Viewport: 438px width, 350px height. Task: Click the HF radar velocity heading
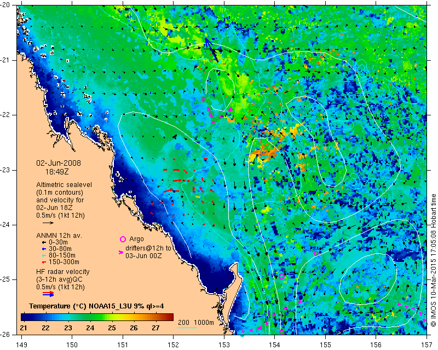point(63,272)
